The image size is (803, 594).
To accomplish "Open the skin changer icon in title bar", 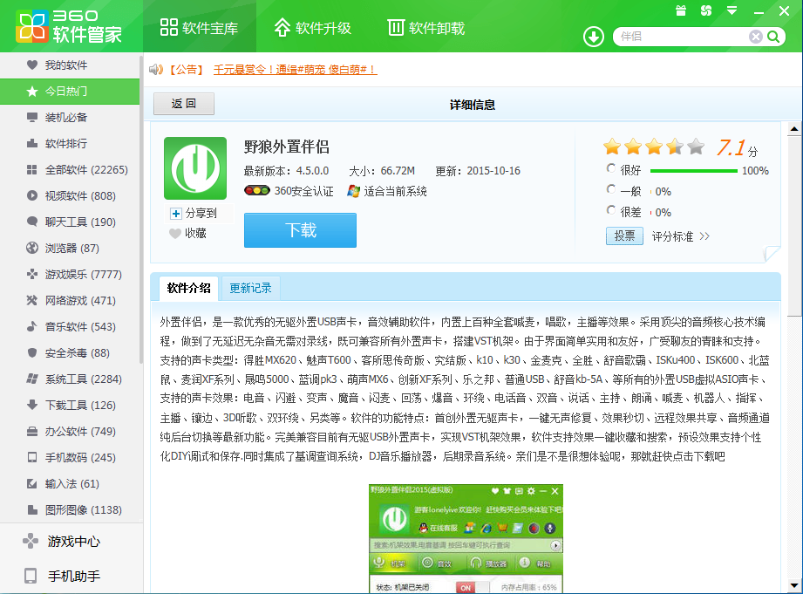I will coord(706,10).
